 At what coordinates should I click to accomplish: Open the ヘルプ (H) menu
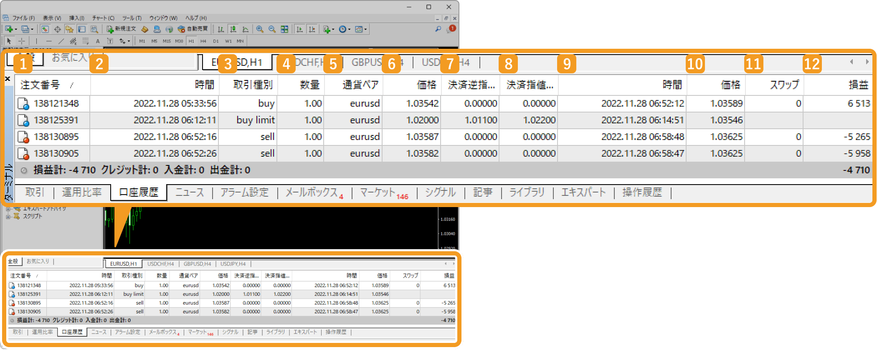(x=196, y=18)
